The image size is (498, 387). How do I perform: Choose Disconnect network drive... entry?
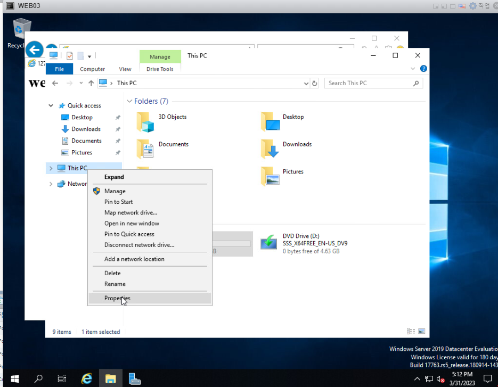point(150,245)
